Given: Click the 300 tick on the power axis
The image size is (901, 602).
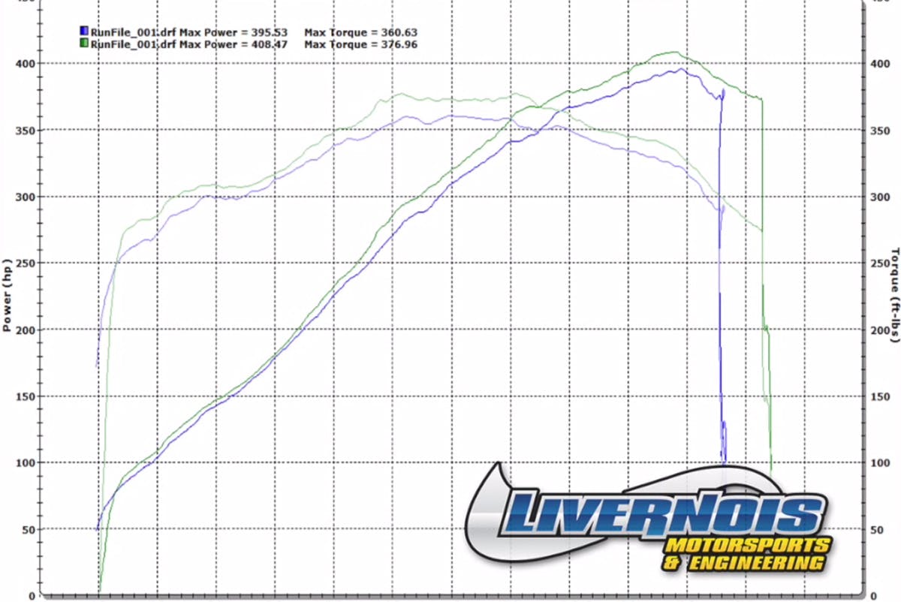Looking at the screenshot, I should click(x=26, y=197).
